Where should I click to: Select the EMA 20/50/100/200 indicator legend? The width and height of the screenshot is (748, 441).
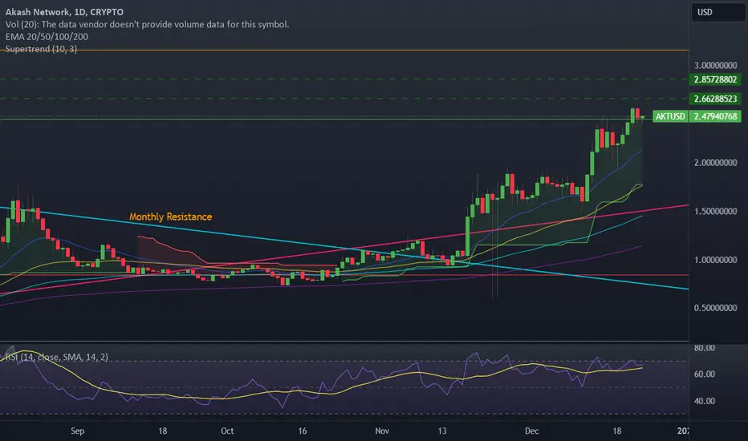47,37
